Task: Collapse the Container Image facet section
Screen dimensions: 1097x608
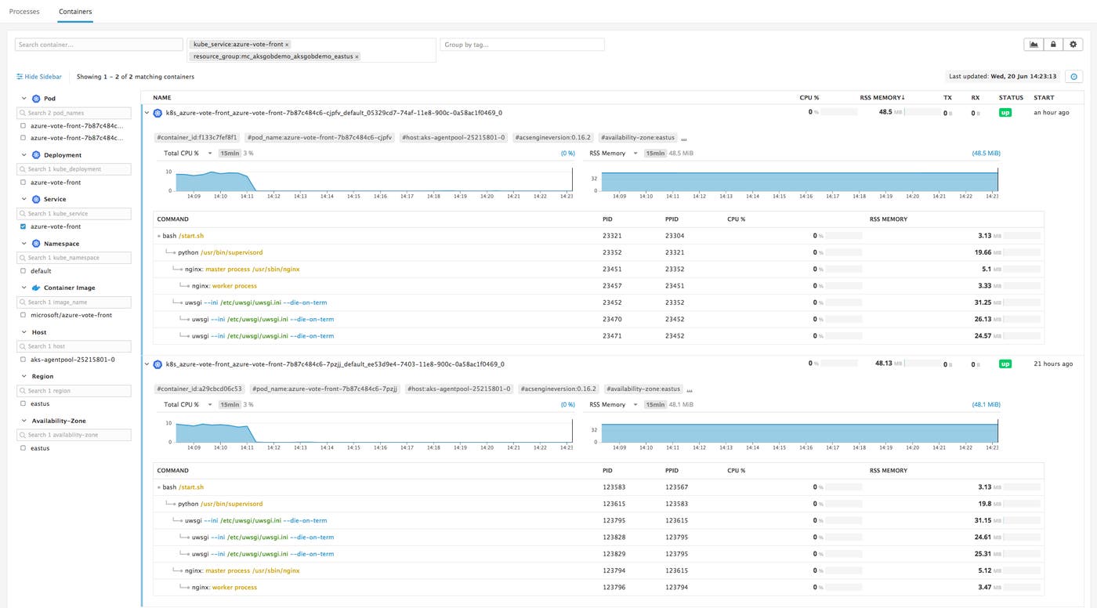Action: coord(24,288)
